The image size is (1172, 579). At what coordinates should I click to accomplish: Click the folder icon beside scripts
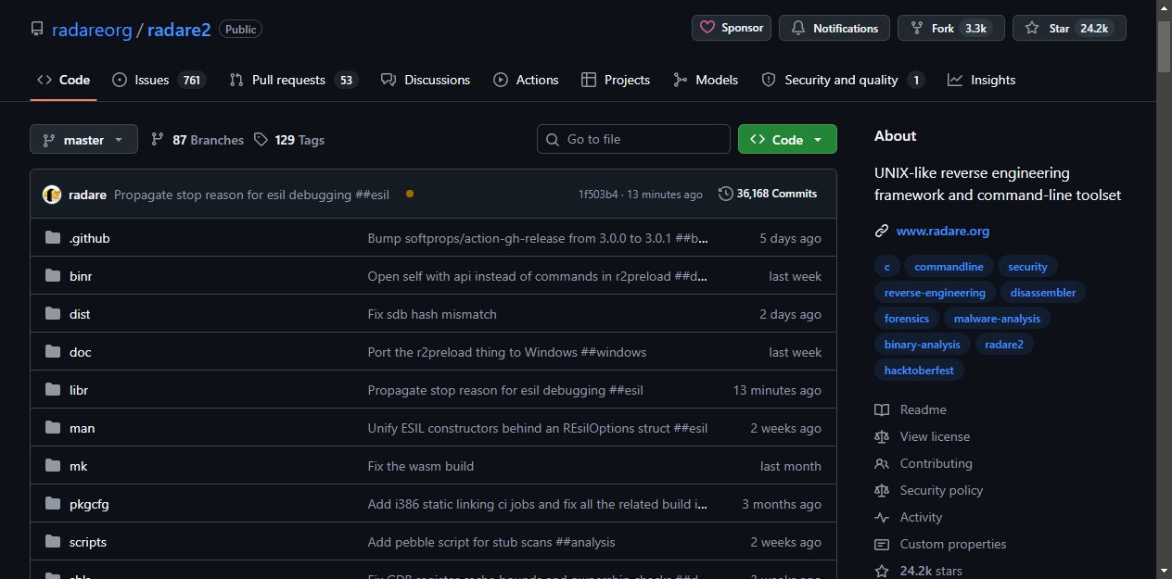53,542
